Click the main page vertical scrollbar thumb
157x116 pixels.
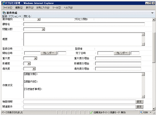154,48
